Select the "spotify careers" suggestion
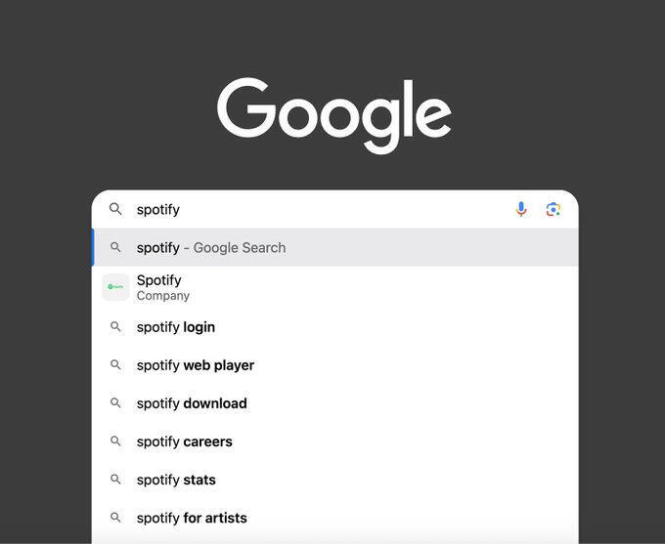Image resolution: width=665 pixels, height=544 pixels. coord(185,441)
